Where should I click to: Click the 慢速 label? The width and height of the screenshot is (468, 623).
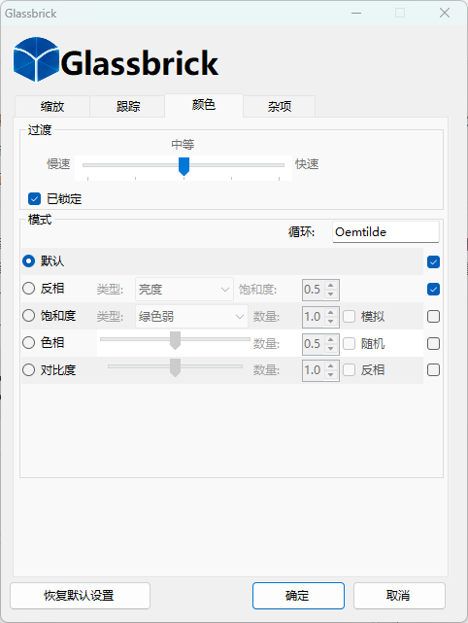[58, 163]
